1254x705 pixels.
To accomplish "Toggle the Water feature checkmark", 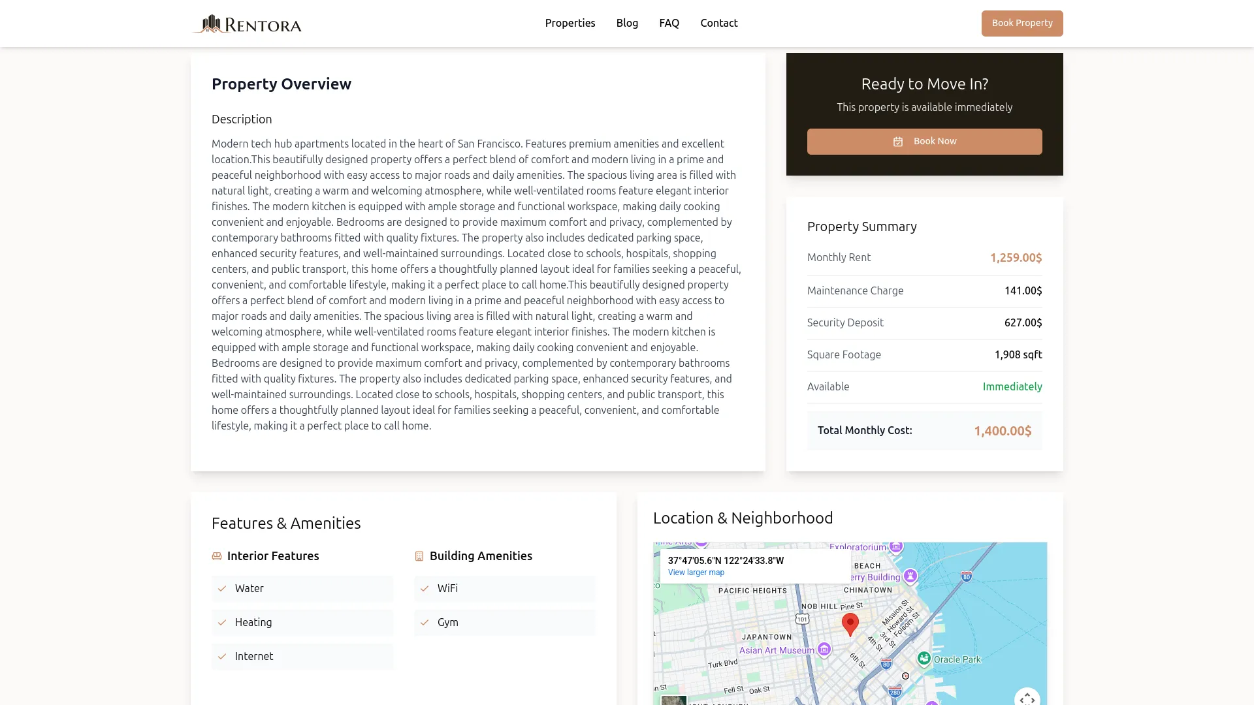I will 222,588.
